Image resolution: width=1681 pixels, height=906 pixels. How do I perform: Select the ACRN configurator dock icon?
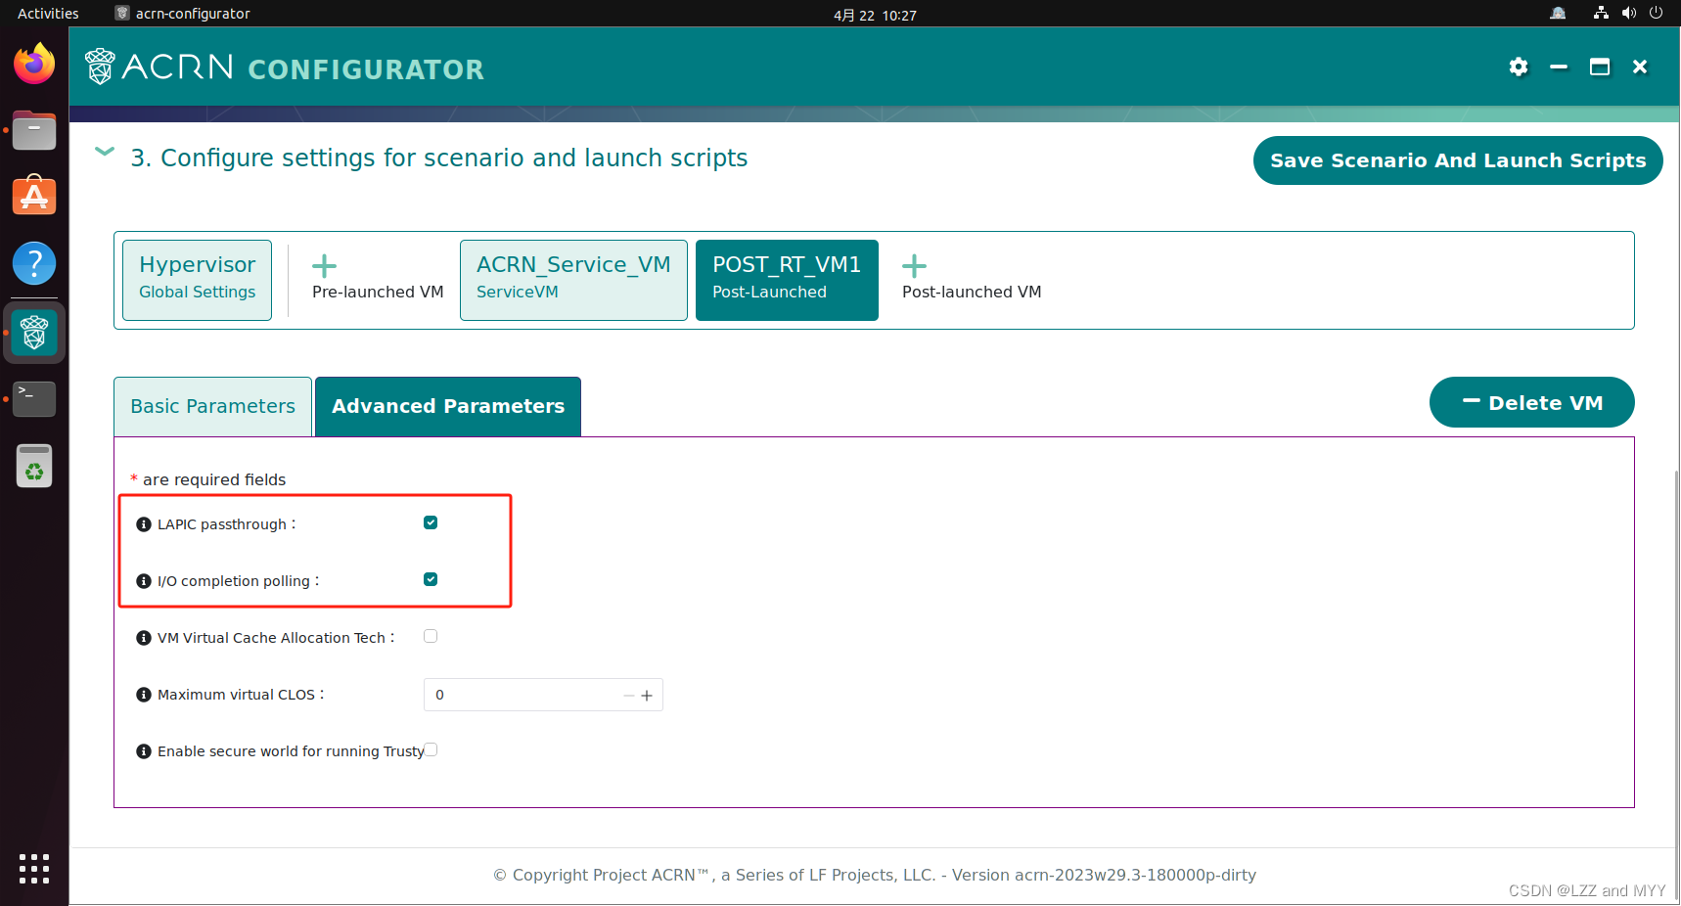click(34, 333)
